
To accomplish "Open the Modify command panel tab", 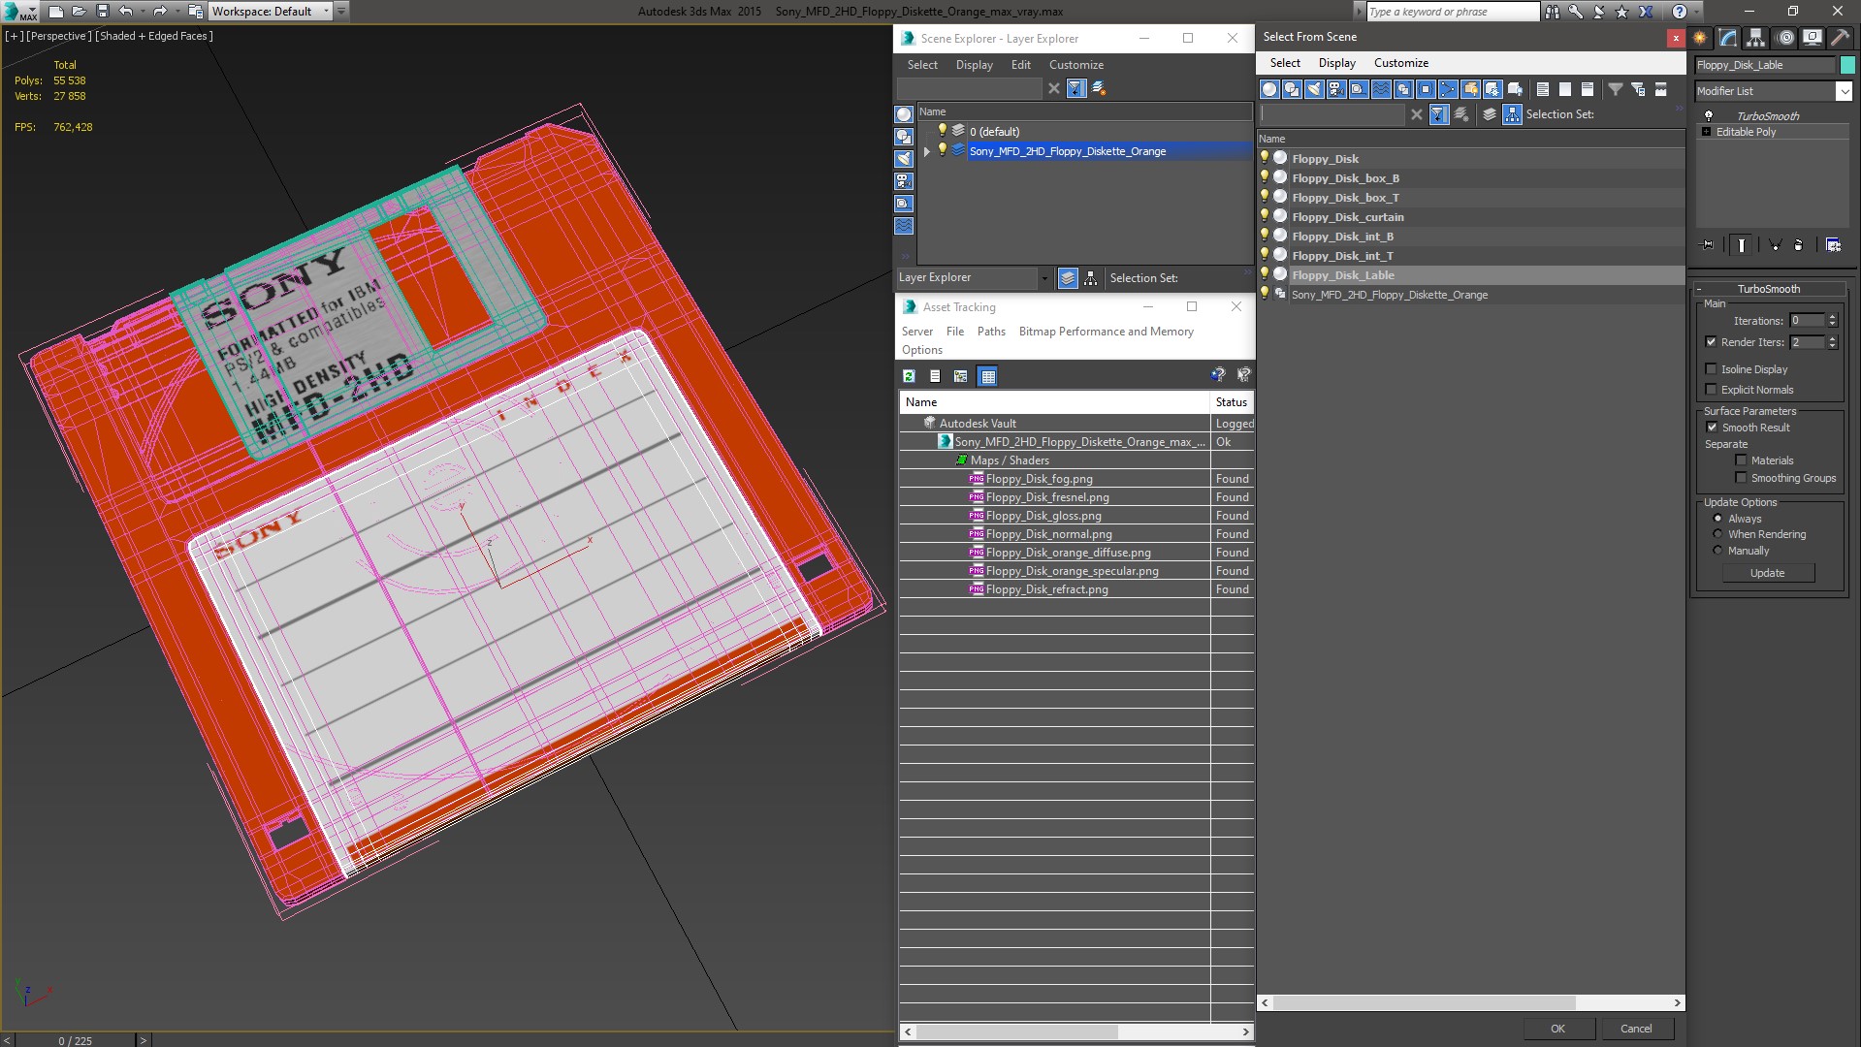I will (x=1728, y=38).
